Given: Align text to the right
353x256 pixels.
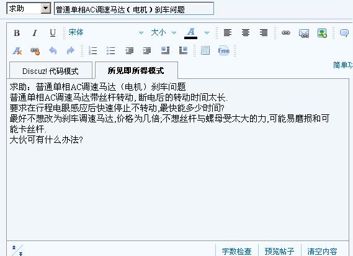Looking at the screenshot, I should click(264, 33).
